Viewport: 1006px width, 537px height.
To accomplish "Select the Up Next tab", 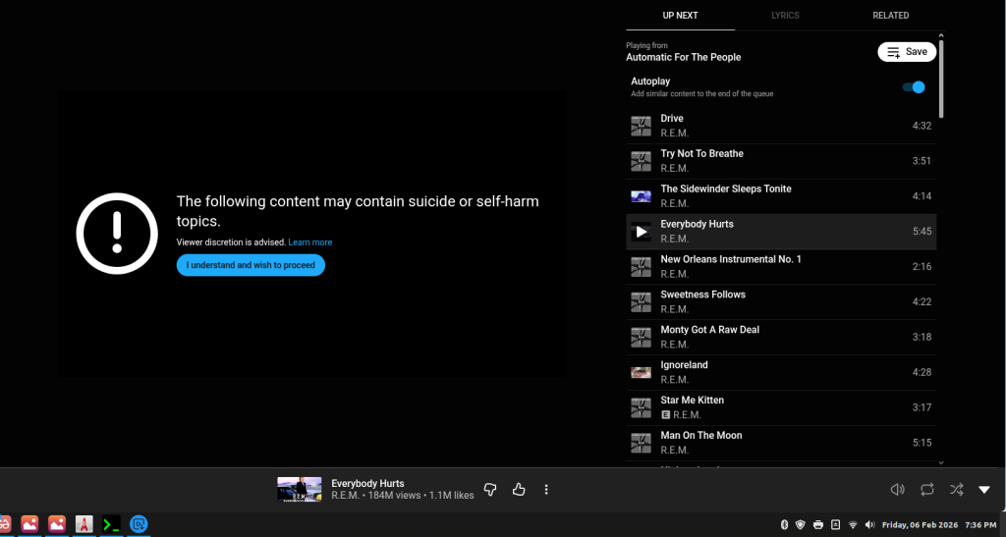I will tap(680, 16).
